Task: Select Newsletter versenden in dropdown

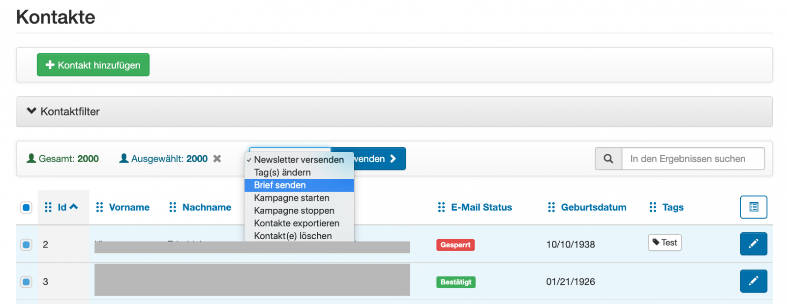Action: coord(299,160)
